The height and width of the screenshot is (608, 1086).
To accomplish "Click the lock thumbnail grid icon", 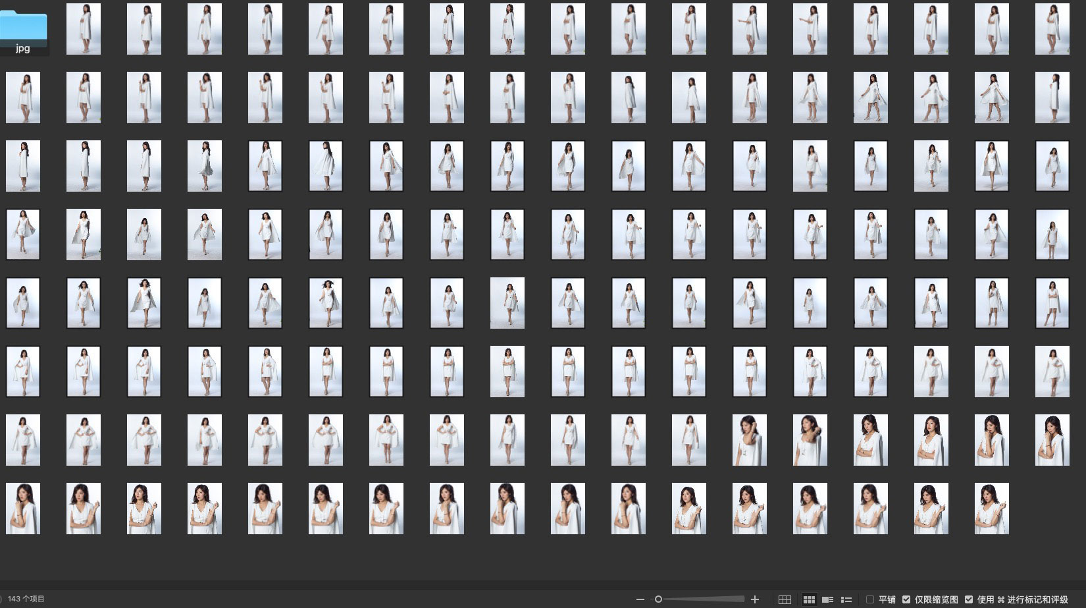I will coord(785,599).
